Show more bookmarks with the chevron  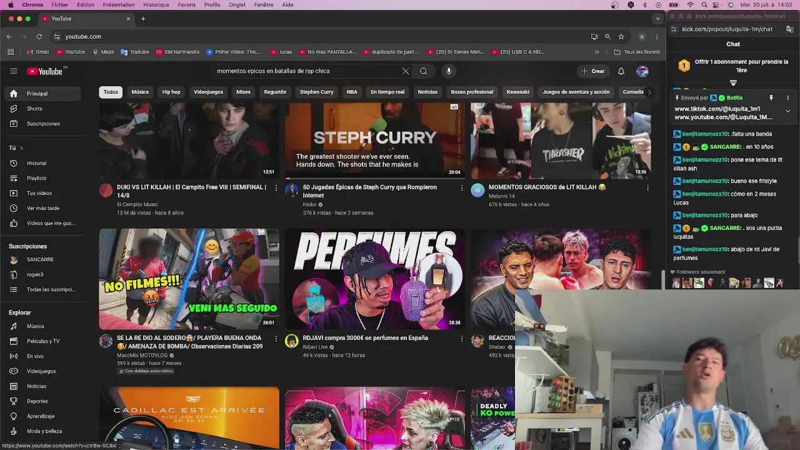[597, 52]
